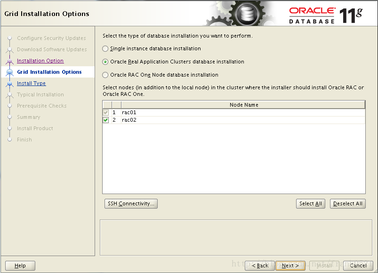Click the Oracle Database 11g logo
378x273 pixels.
pyautogui.click(x=326, y=16)
